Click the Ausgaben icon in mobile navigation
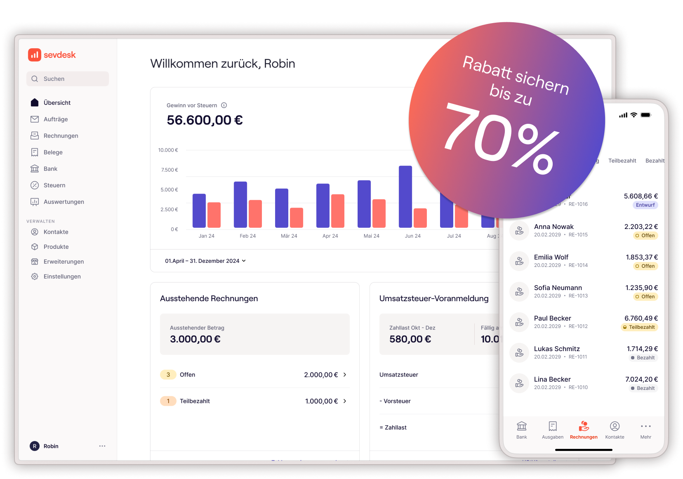 (552, 430)
